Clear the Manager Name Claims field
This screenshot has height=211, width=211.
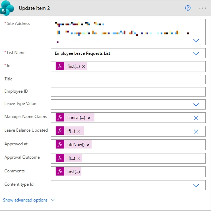tap(196, 118)
